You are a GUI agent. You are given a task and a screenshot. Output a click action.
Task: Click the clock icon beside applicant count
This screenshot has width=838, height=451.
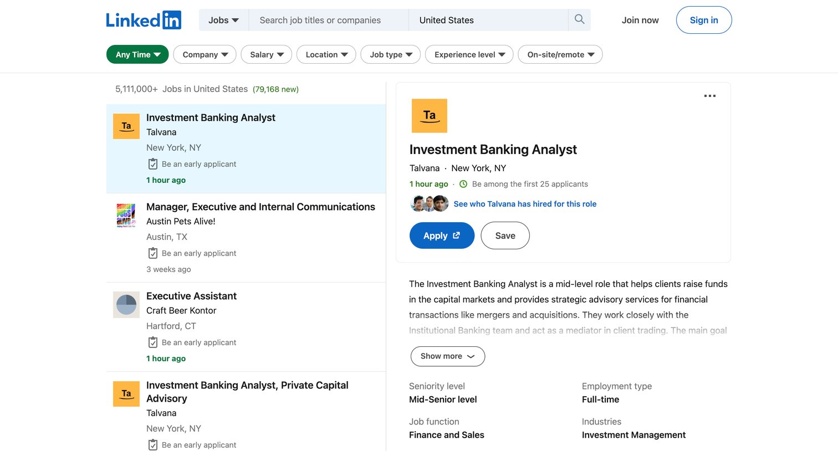click(463, 184)
